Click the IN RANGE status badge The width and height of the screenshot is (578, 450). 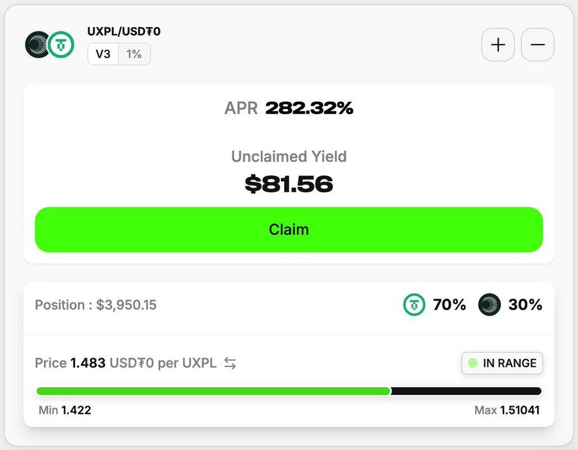[x=502, y=363]
